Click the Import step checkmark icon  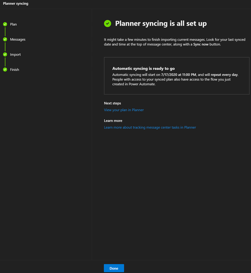(5, 54)
